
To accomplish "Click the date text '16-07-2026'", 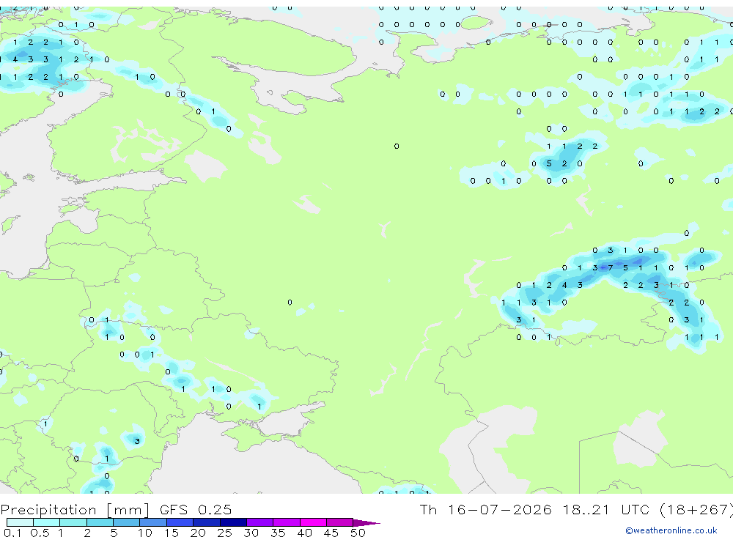I will pyautogui.click(x=499, y=509).
